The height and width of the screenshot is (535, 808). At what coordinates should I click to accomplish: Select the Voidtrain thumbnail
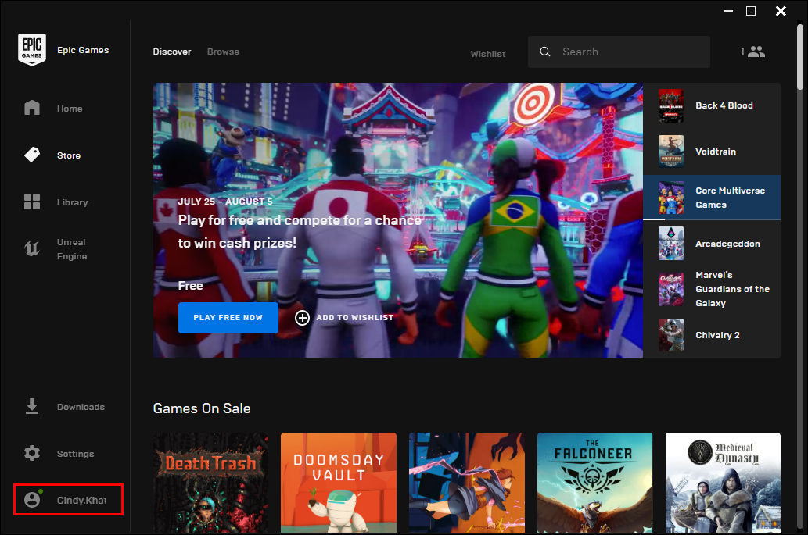point(671,152)
